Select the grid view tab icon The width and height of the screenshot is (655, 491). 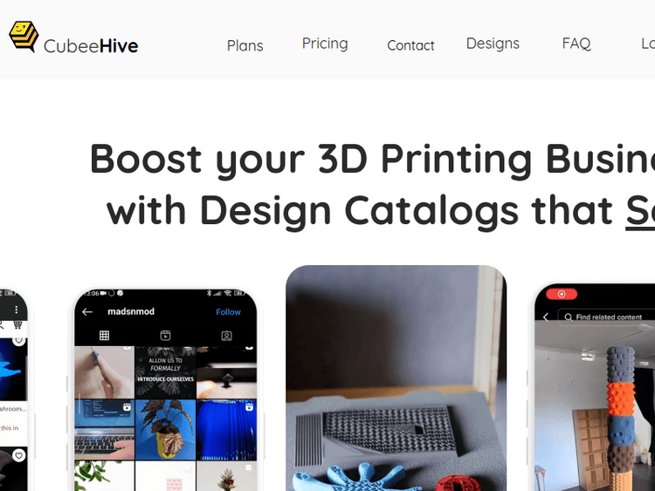105,336
